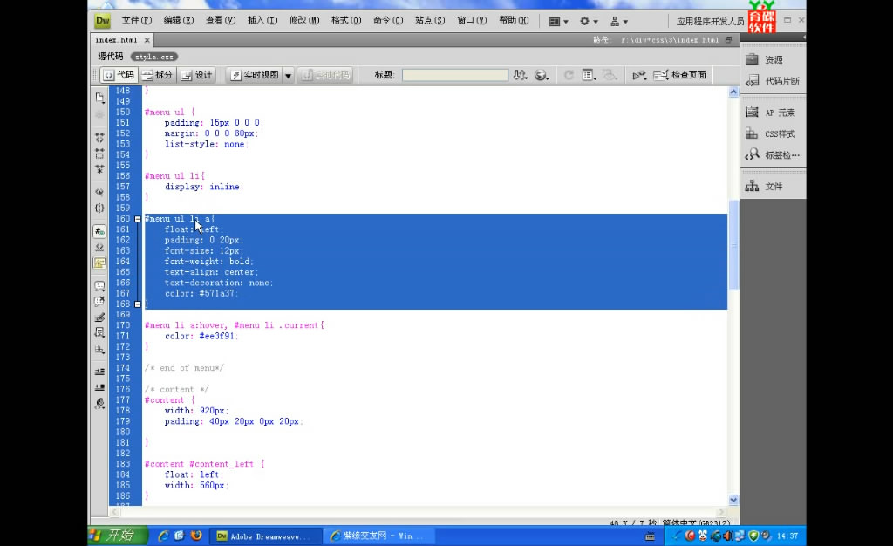Click the select parent tag icon
The height and width of the screenshot is (546, 893).
click(x=99, y=192)
